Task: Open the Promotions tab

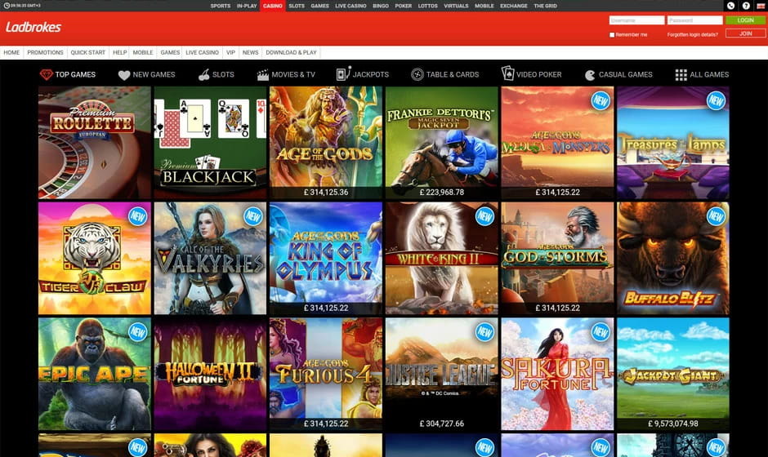Action: tap(45, 52)
